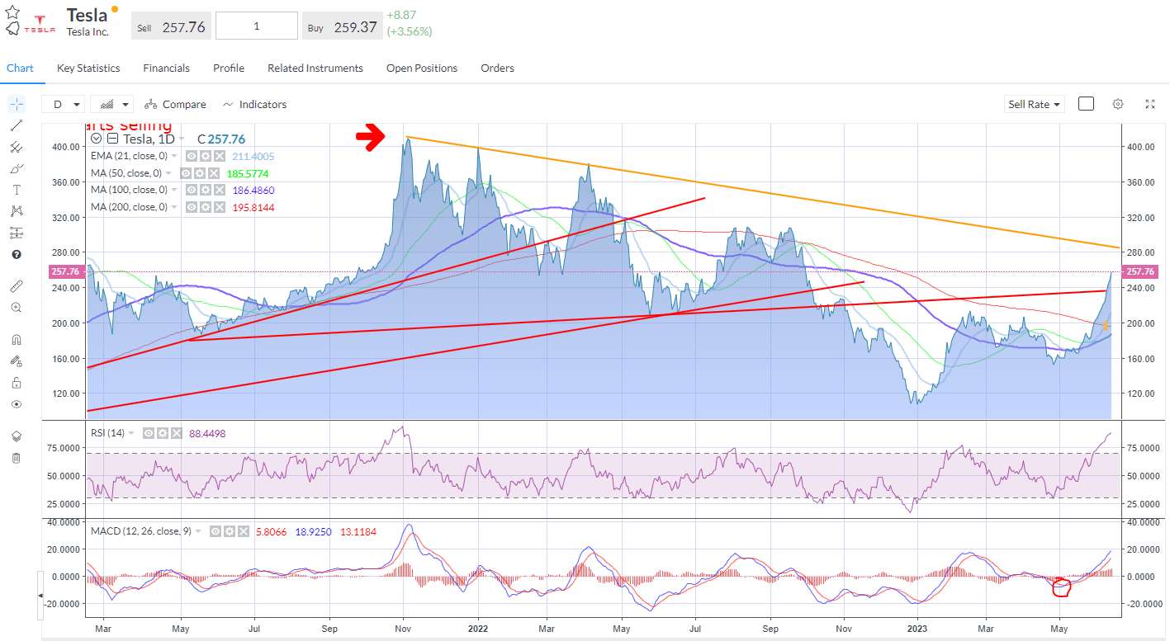Open RSI indicator settings gear
This screenshot has height=641, width=1170.
click(163, 433)
